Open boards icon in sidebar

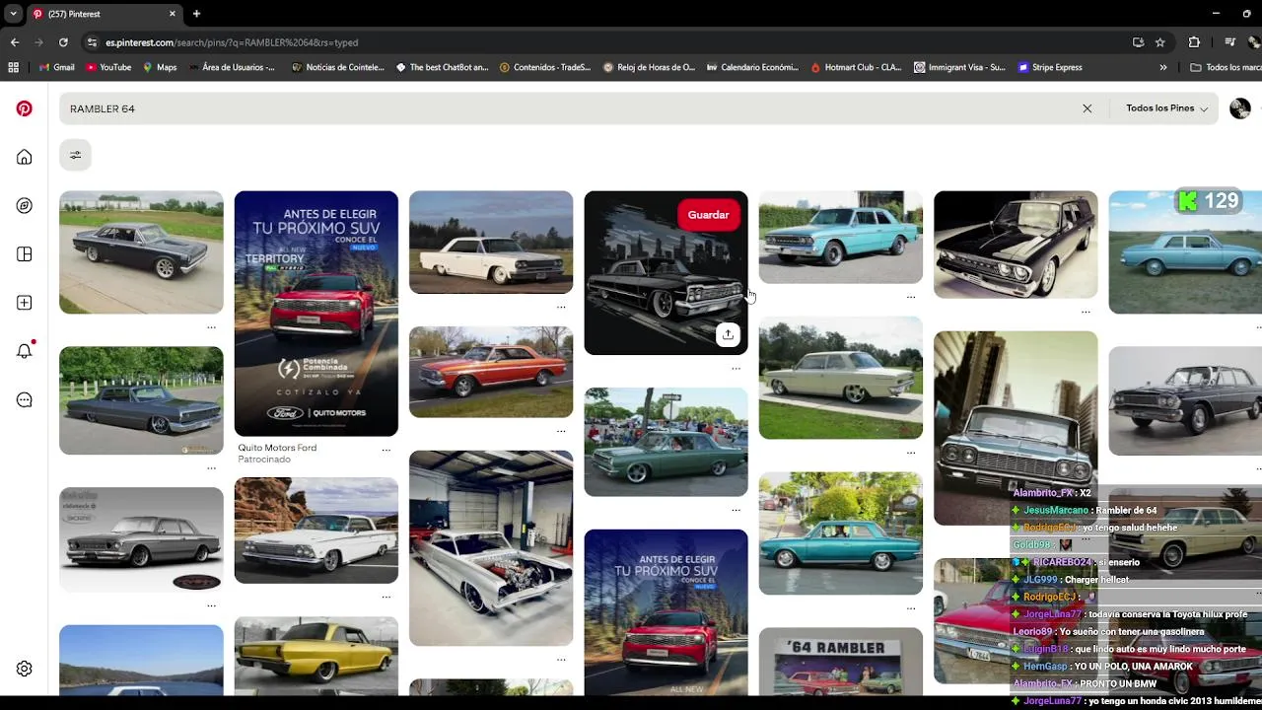coord(24,254)
